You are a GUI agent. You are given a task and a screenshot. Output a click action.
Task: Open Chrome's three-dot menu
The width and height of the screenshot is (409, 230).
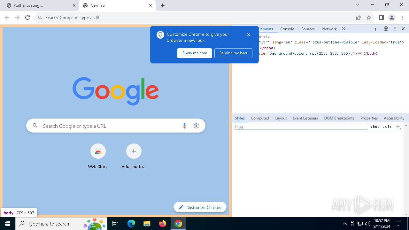click(402, 18)
